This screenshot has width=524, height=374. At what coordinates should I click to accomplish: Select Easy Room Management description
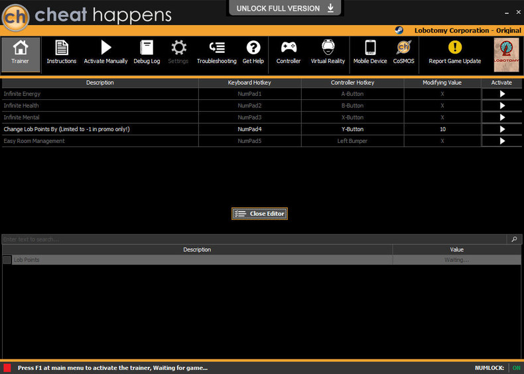100,141
